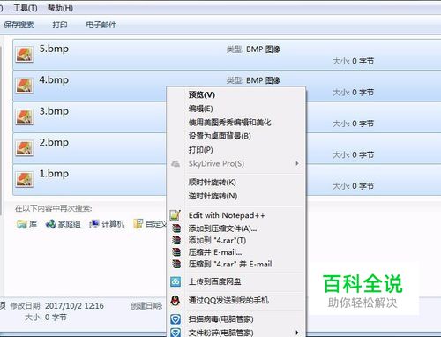
Task: Select 添加到压缩文件(A)...
Action: tap(222, 228)
